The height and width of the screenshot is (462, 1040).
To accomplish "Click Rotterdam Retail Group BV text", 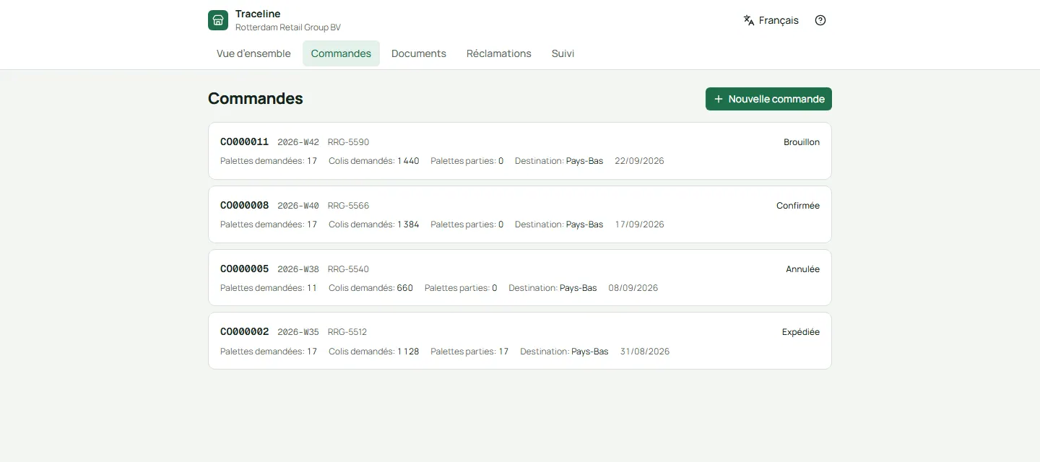I will (288, 27).
